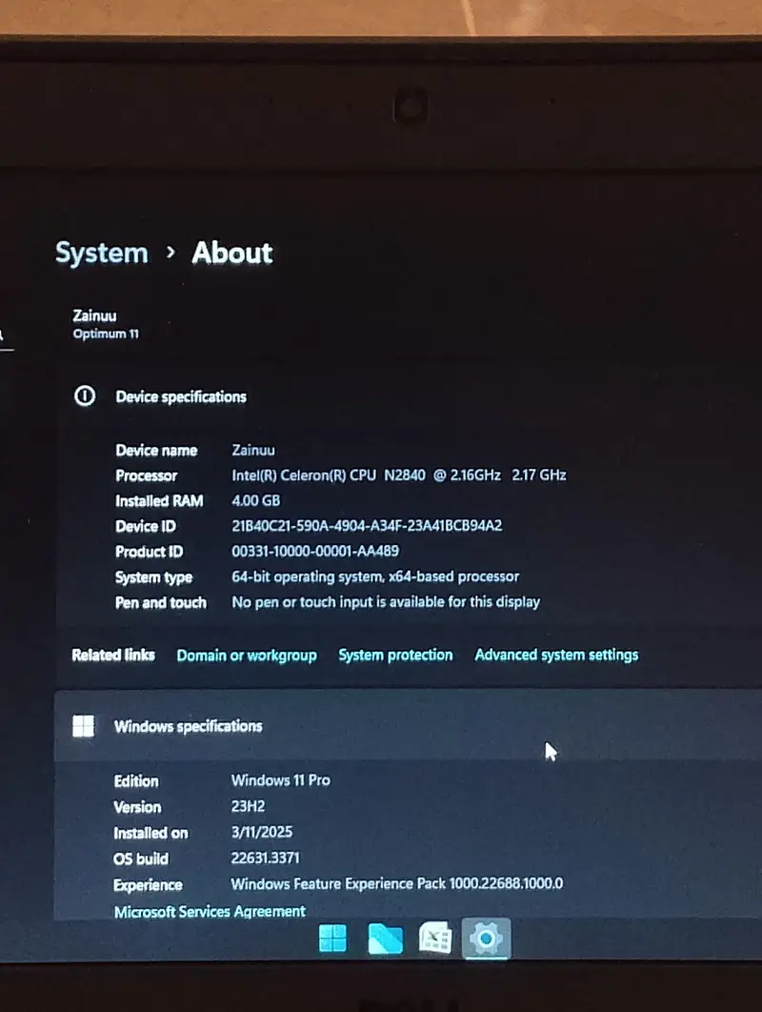Click the Processor value text
The image size is (762, 1012).
tap(398, 475)
